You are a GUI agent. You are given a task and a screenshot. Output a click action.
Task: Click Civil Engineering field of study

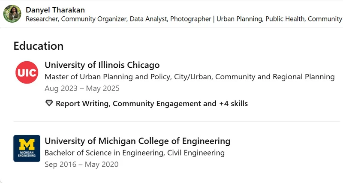pyautogui.click(x=196, y=153)
